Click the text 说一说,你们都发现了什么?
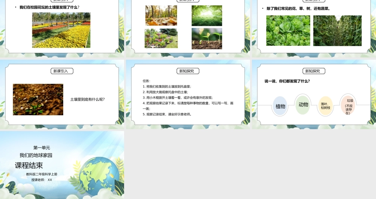This screenshot has height=199, width=376. coord(287,81)
